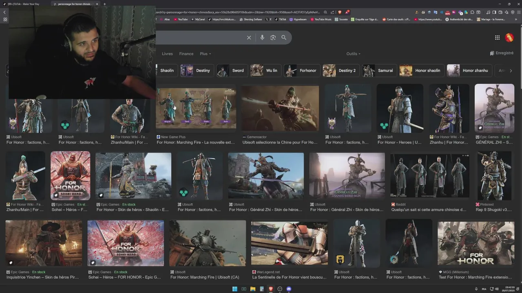522x293 pixels.
Task: Open File Explorer from the taskbar
Action: [x=253, y=289]
